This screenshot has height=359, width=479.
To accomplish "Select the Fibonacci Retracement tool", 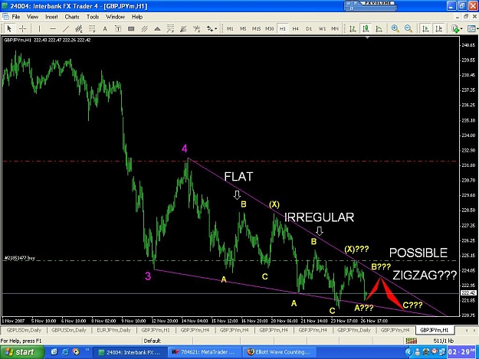I will point(92,28).
